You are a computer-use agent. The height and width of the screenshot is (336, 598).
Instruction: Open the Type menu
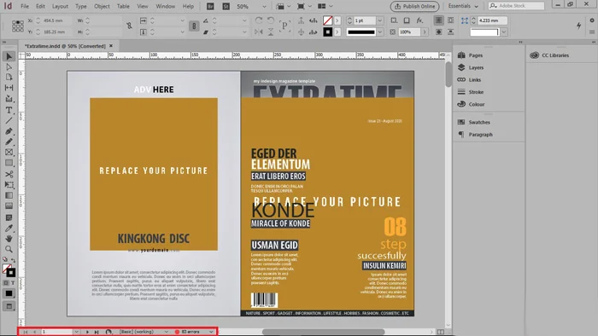tap(81, 6)
